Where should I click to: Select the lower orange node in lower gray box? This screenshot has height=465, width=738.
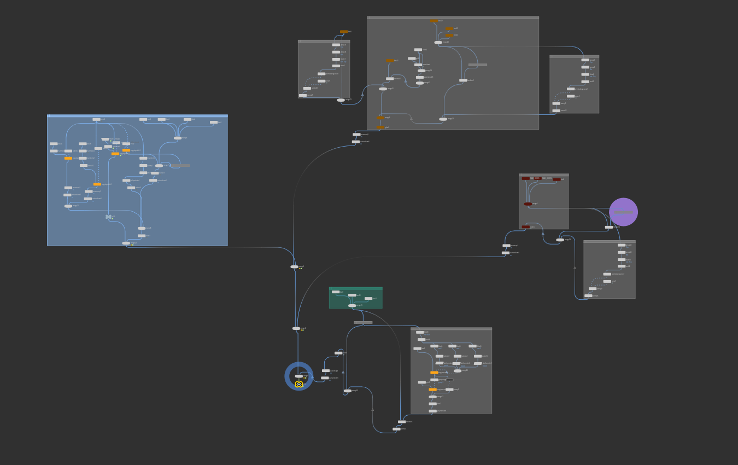point(433,390)
